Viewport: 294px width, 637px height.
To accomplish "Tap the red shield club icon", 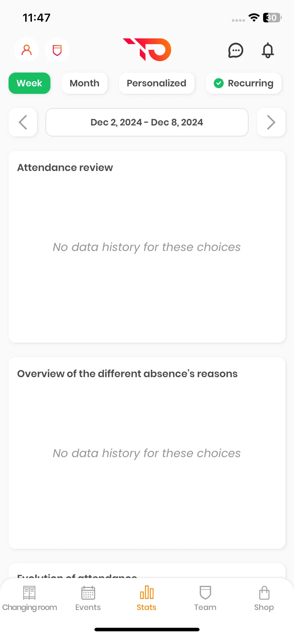I will (57, 50).
